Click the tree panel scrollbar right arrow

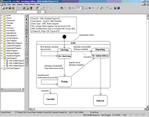(23, 89)
